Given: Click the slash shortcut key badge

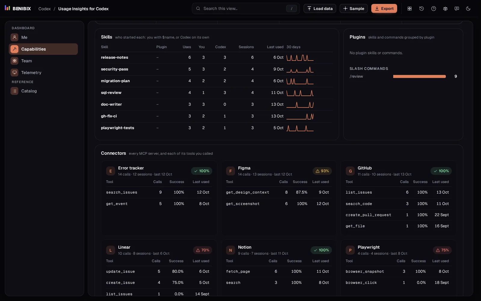Looking at the screenshot, I should pyautogui.click(x=291, y=8).
